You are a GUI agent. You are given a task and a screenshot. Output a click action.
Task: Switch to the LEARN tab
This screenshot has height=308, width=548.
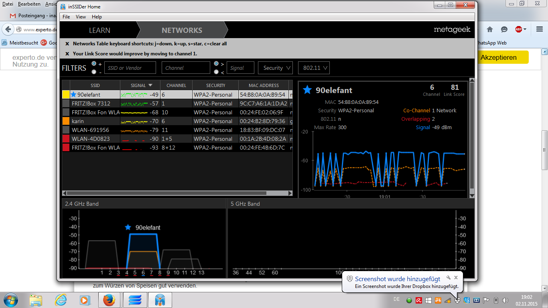99,30
